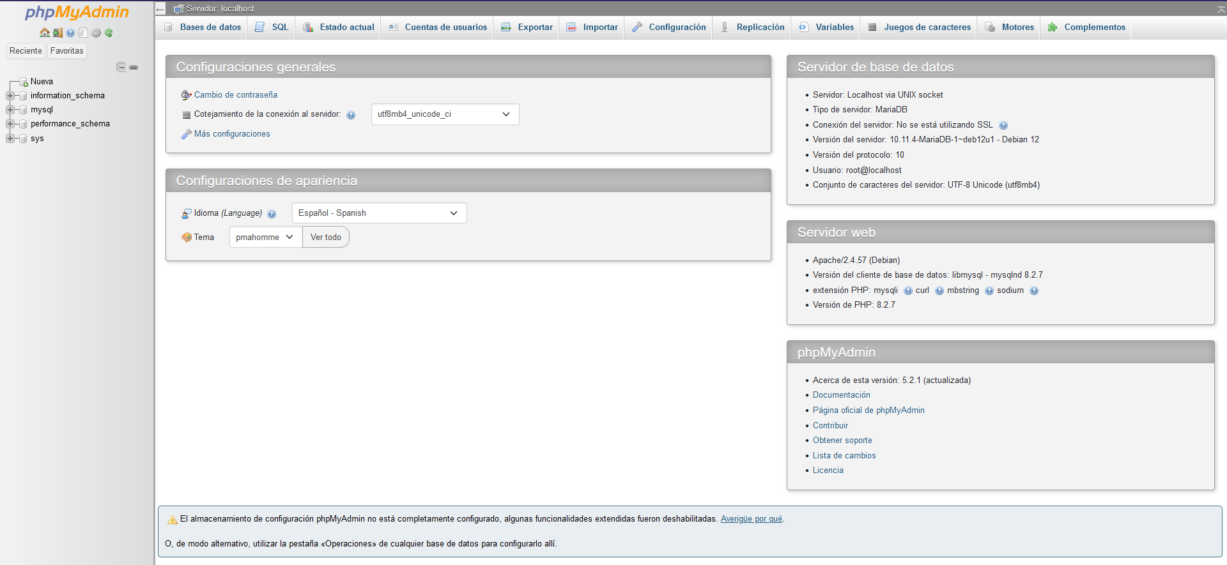Click the sys database cylinder icon
The height and width of the screenshot is (565, 1227).
tap(24, 139)
